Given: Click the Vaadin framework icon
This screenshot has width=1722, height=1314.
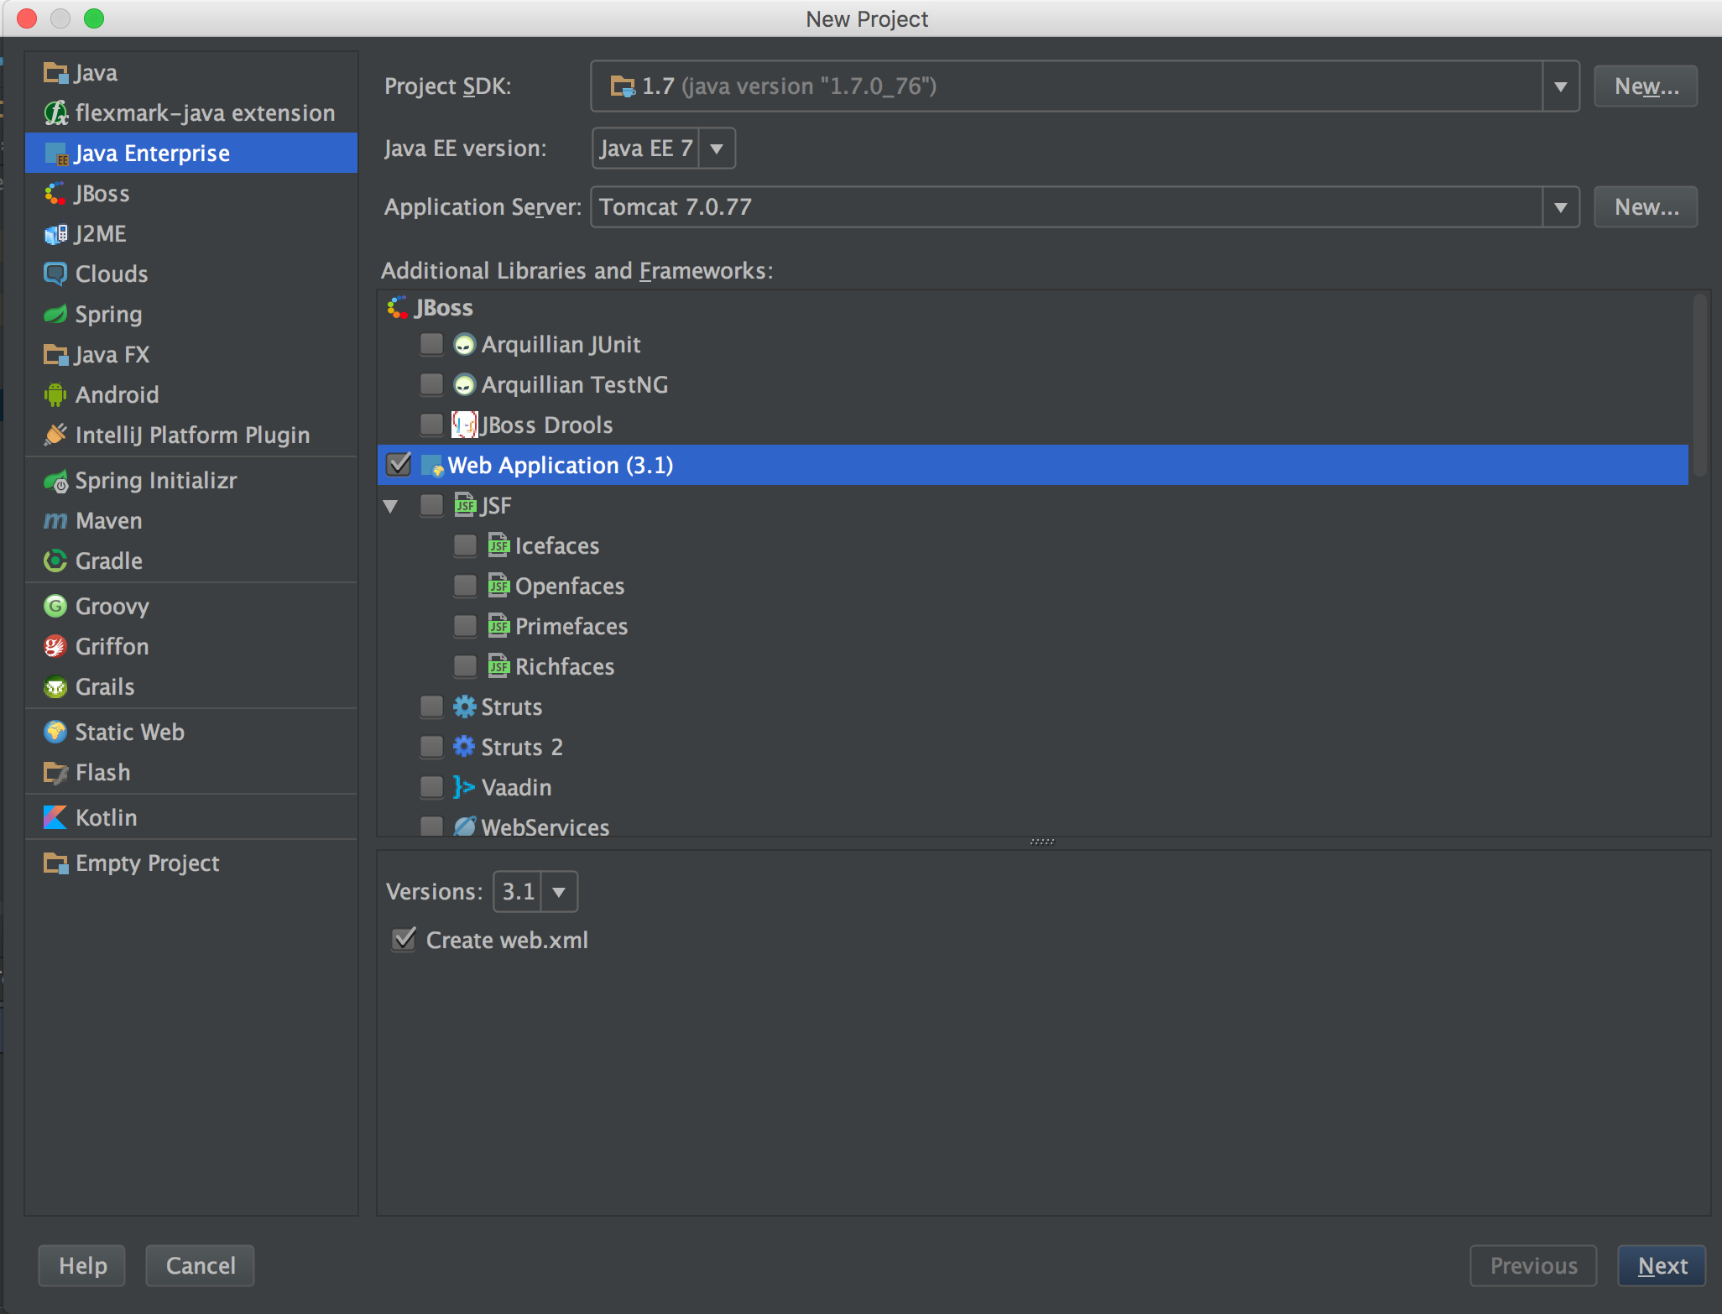Looking at the screenshot, I should (x=464, y=787).
